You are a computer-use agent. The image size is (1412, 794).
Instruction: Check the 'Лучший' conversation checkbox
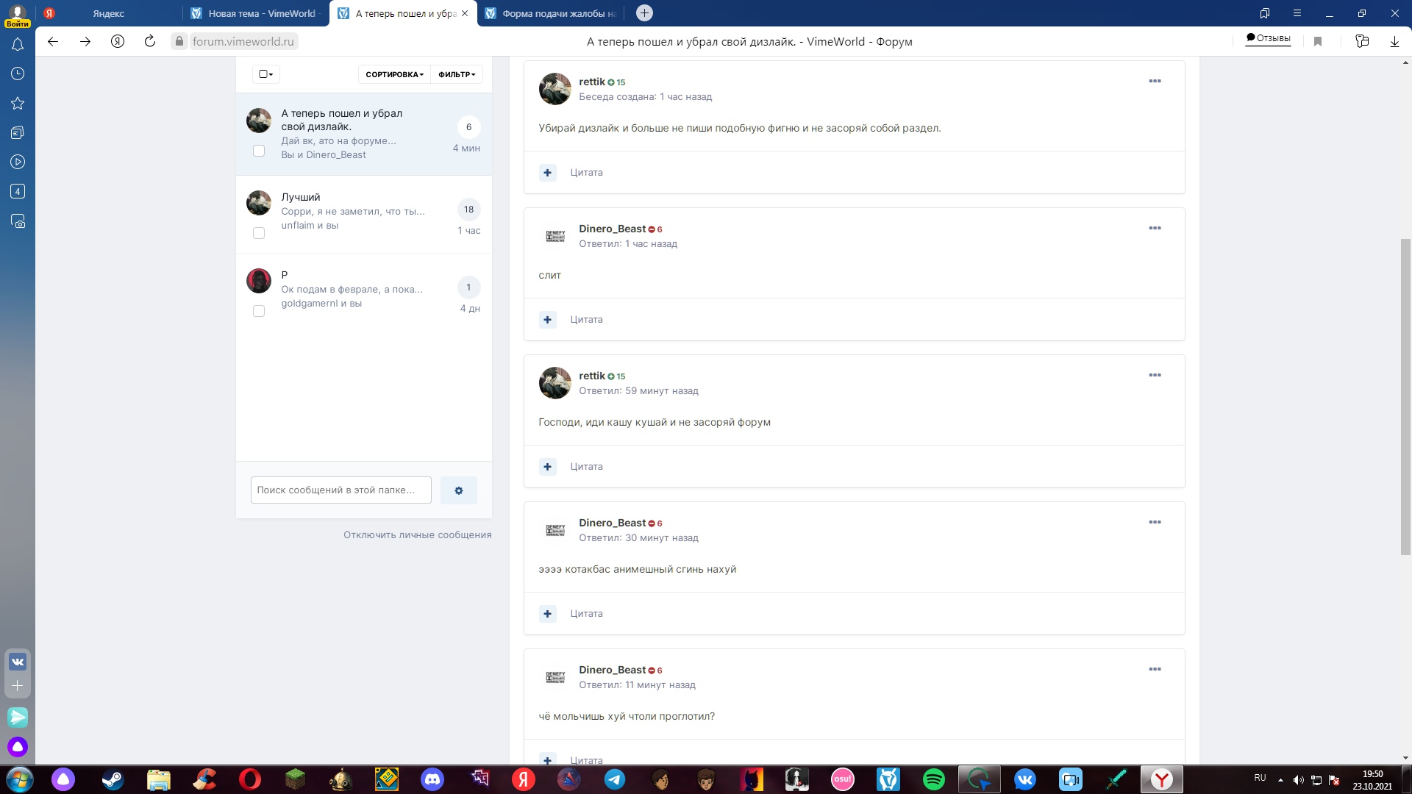(x=259, y=233)
